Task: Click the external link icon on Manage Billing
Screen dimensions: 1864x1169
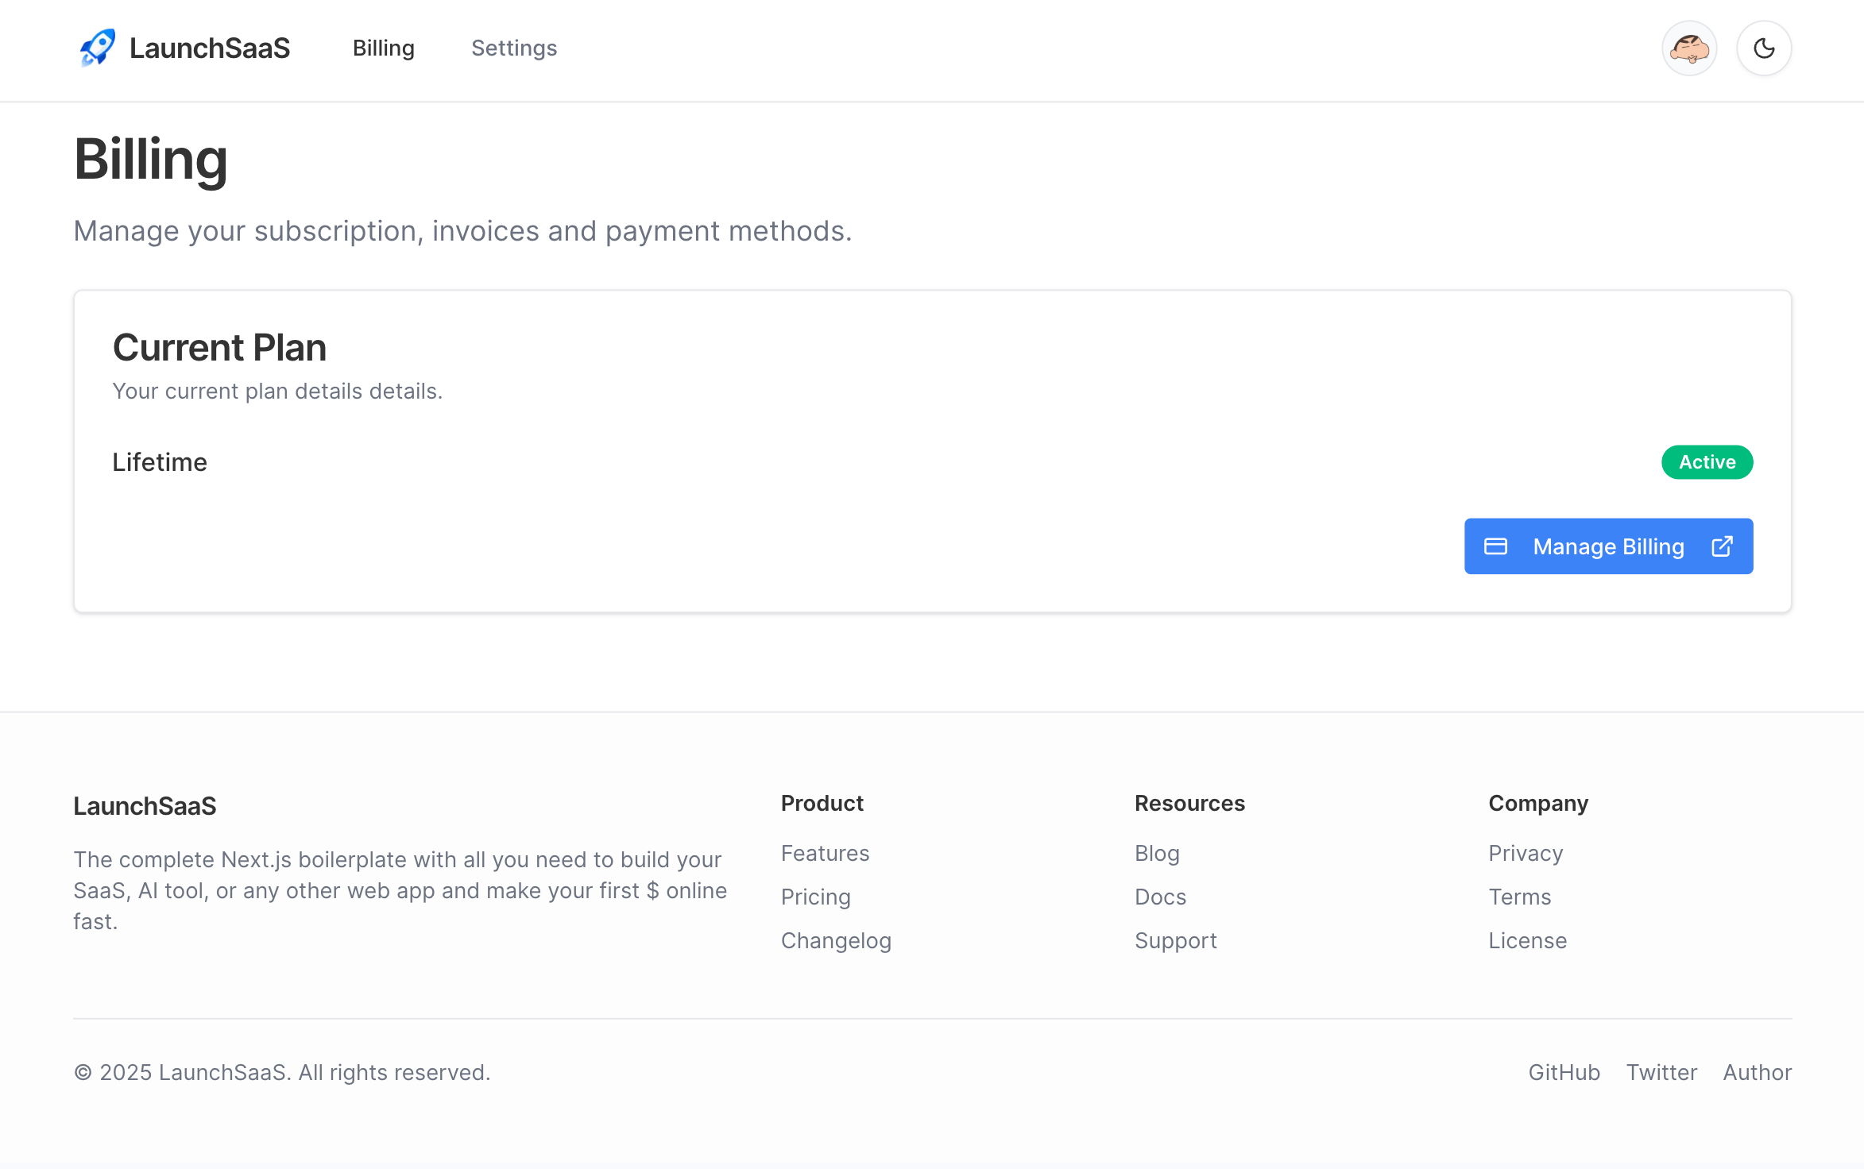Action: [1721, 546]
